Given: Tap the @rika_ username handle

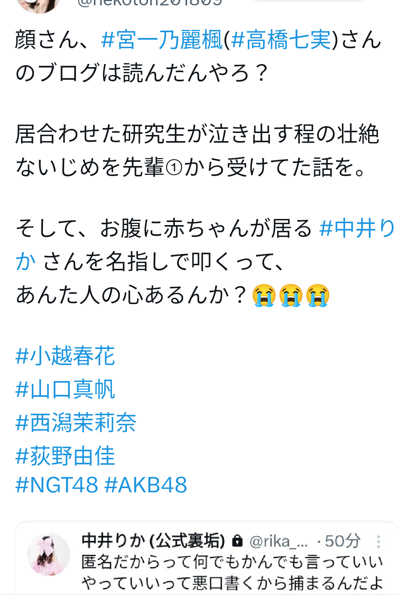Looking at the screenshot, I should pyautogui.click(x=278, y=541).
